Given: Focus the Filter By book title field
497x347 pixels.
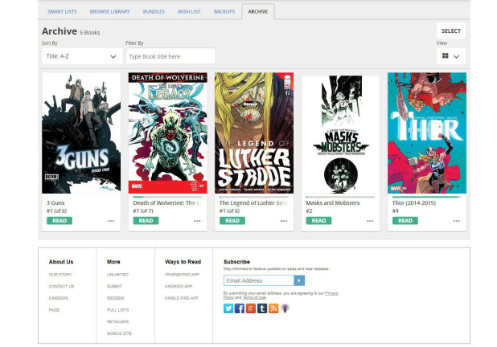Looking at the screenshot, I should [x=170, y=56].
